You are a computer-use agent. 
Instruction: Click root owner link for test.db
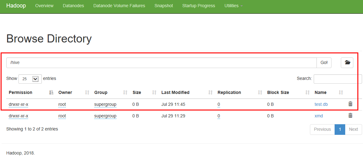pyautogui.click(x=62, y=105)
